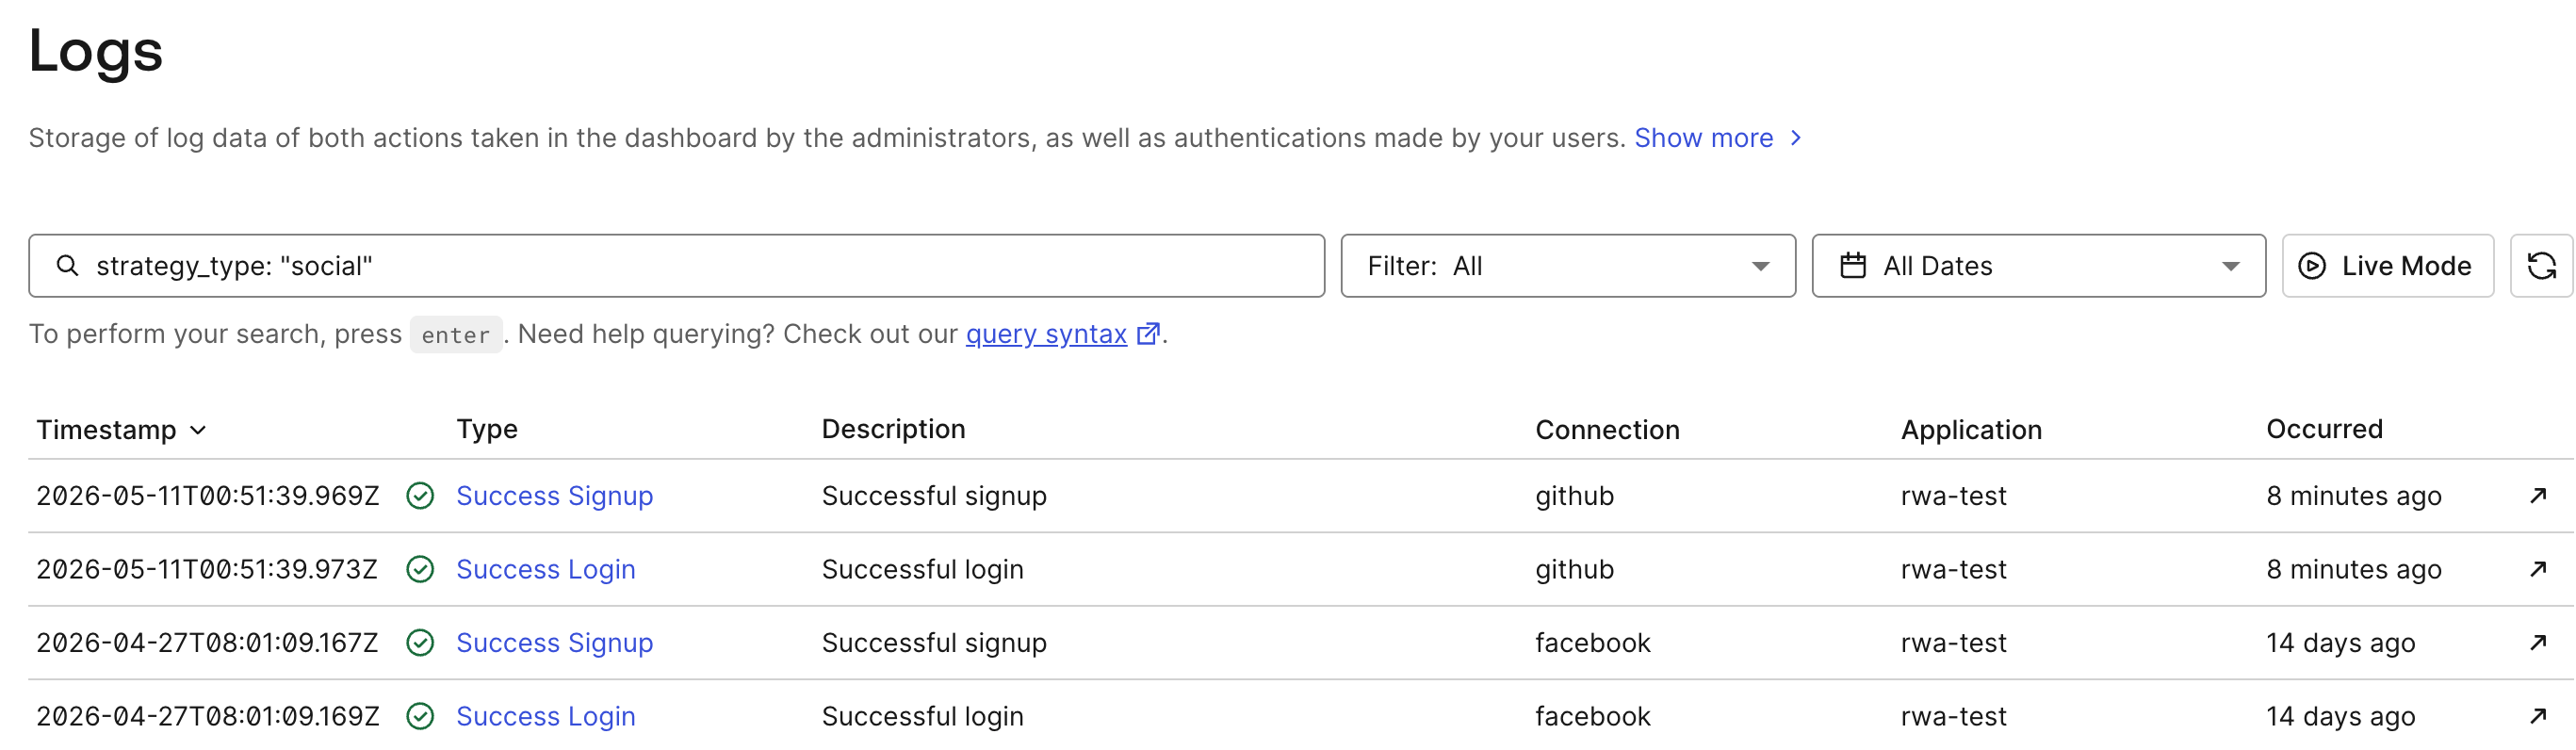
Task: Open the query syntax help link
Action: tap(1046, 334)
